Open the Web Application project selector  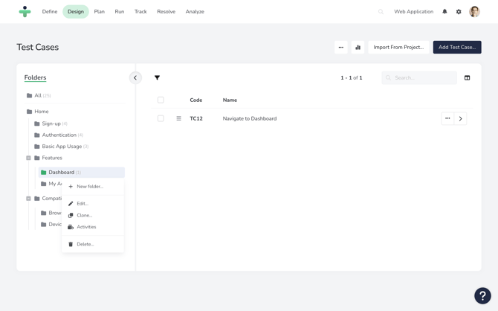[413, 11]
